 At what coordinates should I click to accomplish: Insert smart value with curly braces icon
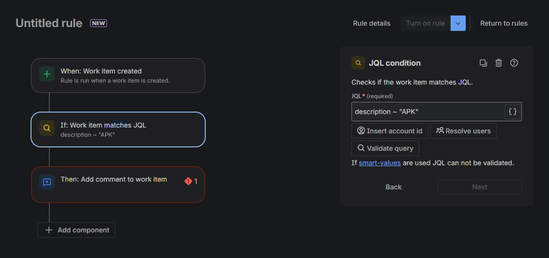tap(513, 111)
